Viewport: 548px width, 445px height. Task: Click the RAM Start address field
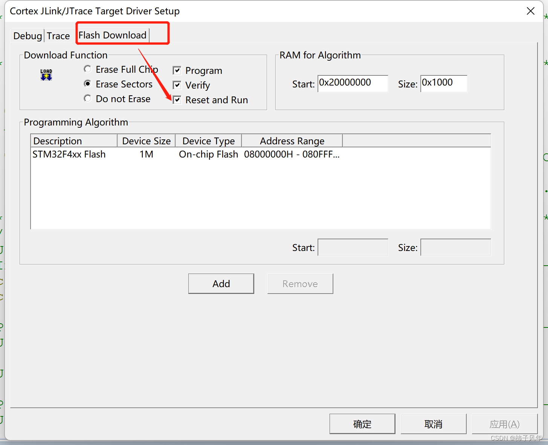tap(353, 83)
